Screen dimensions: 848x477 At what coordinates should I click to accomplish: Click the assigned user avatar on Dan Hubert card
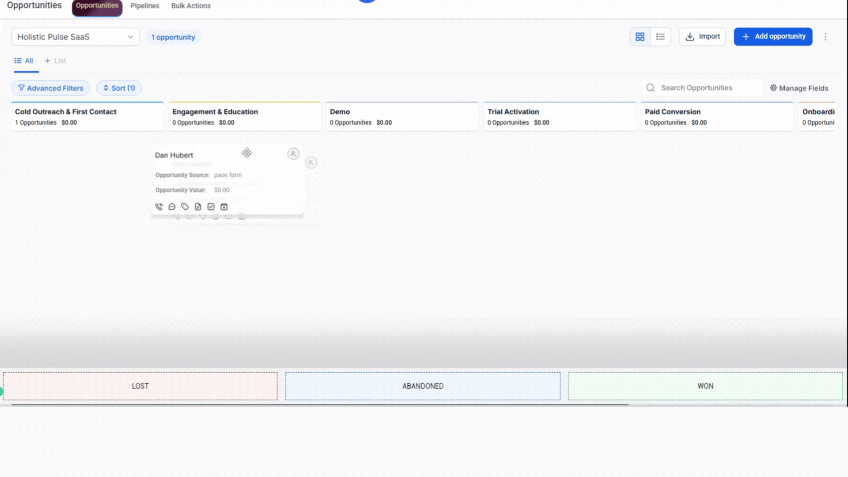[293, 154]
